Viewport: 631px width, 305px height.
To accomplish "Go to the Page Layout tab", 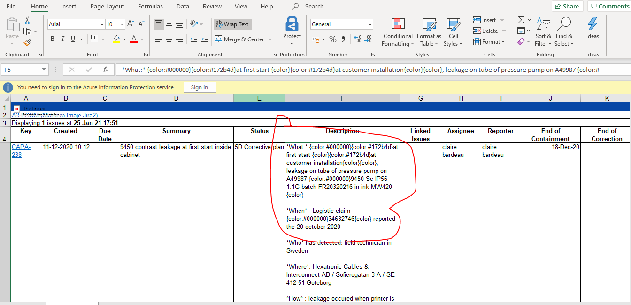I will tap(108, 7).
